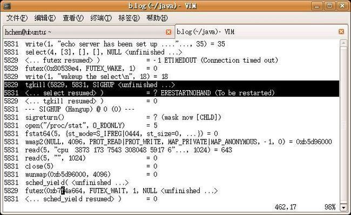This screenshot has height=215, width=351.
Task: Click the line 'echo server has been set up'
Action: click(114, 44)
